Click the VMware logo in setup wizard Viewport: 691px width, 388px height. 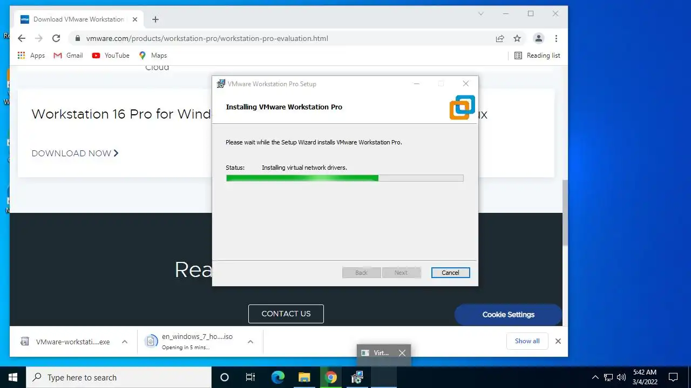point(462,107)
